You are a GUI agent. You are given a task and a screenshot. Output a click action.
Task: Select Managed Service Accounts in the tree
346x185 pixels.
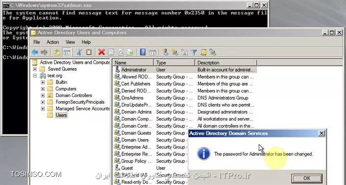pos(83,109)
